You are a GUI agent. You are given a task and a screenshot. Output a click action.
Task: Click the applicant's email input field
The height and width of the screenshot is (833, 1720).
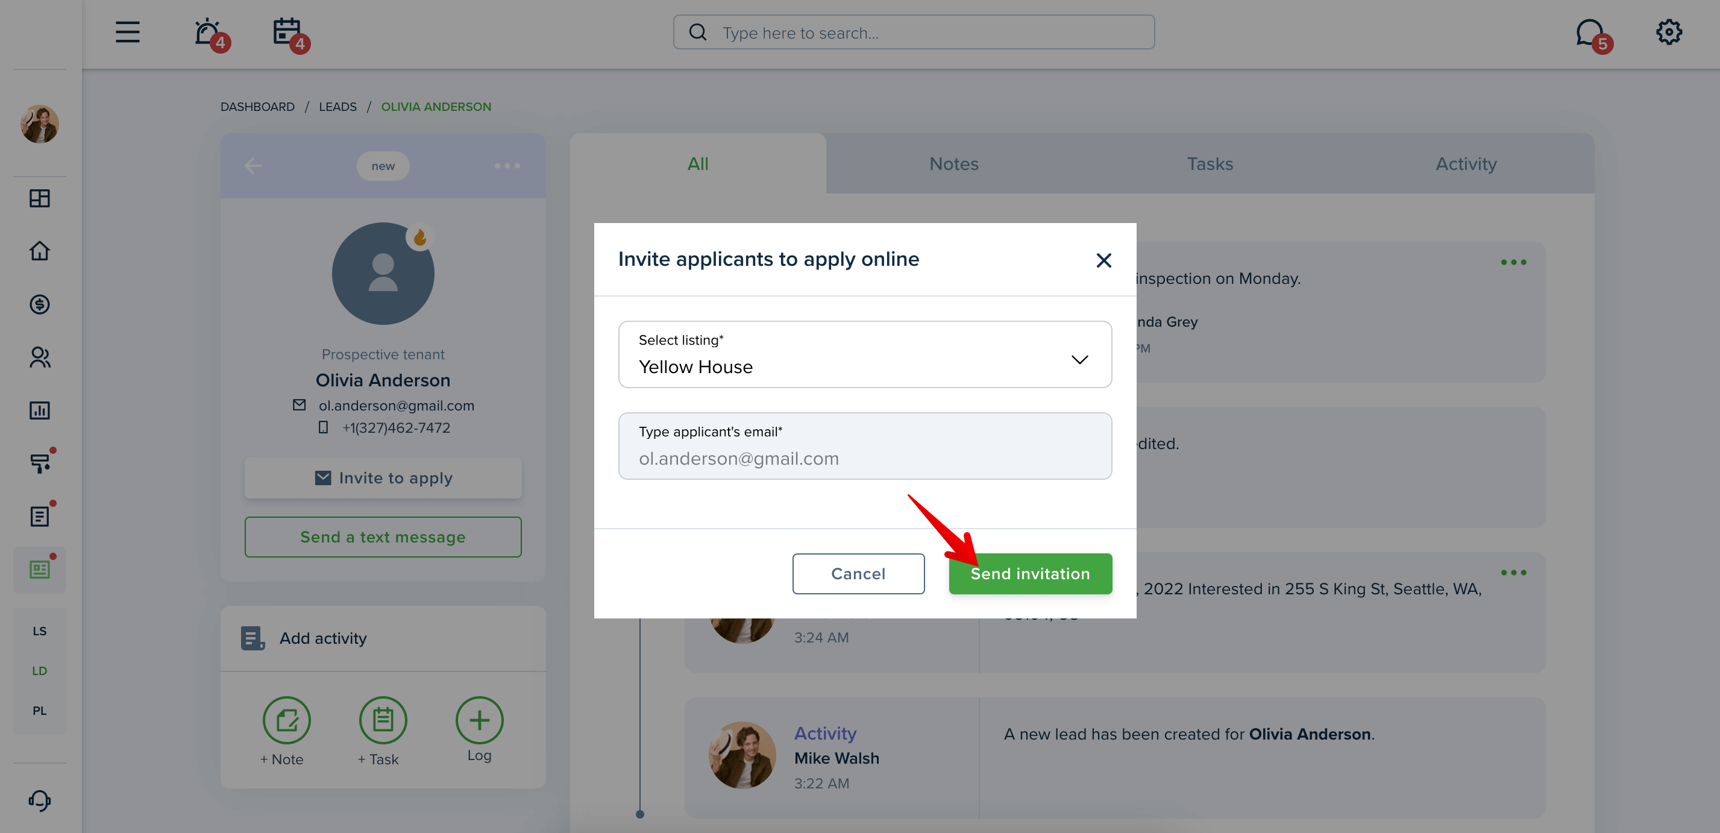[865, 445]
